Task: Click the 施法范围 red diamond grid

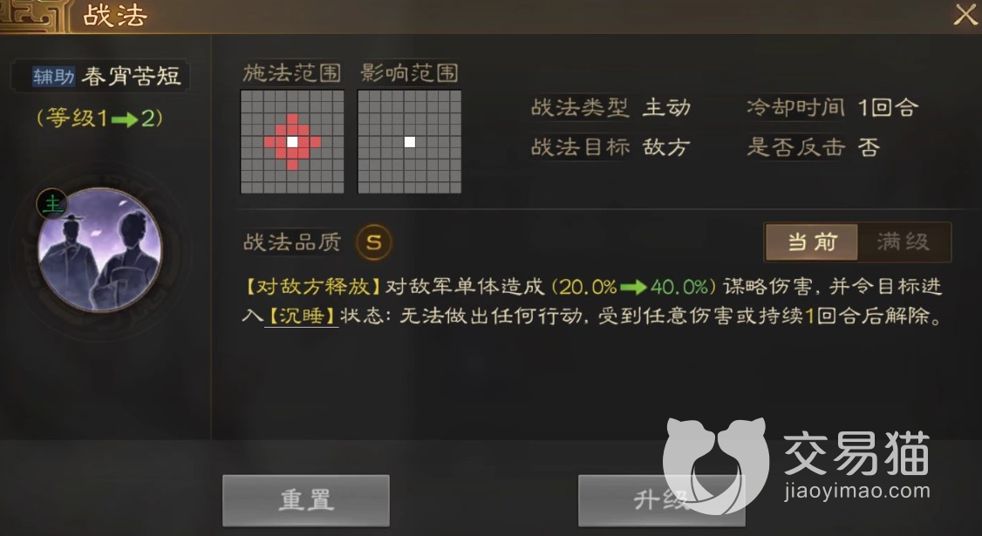Action: tap(292, 141)
